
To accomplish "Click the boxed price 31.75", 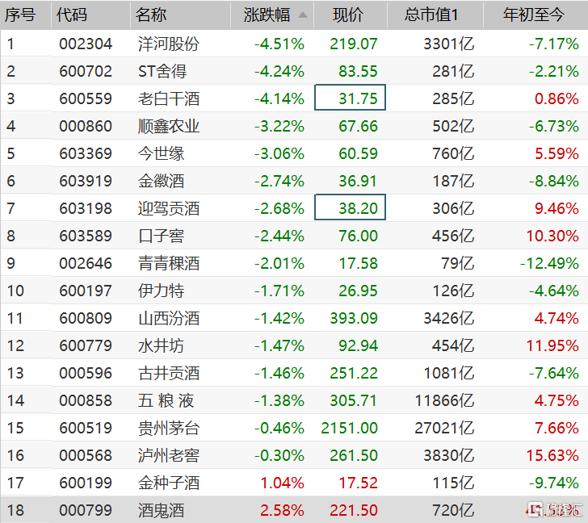I will (351, 98).
